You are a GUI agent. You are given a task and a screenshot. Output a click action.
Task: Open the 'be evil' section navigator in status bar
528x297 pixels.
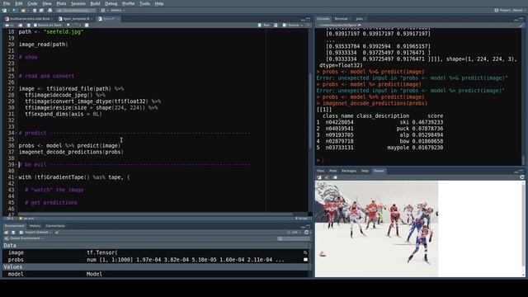tap(27, 219)
